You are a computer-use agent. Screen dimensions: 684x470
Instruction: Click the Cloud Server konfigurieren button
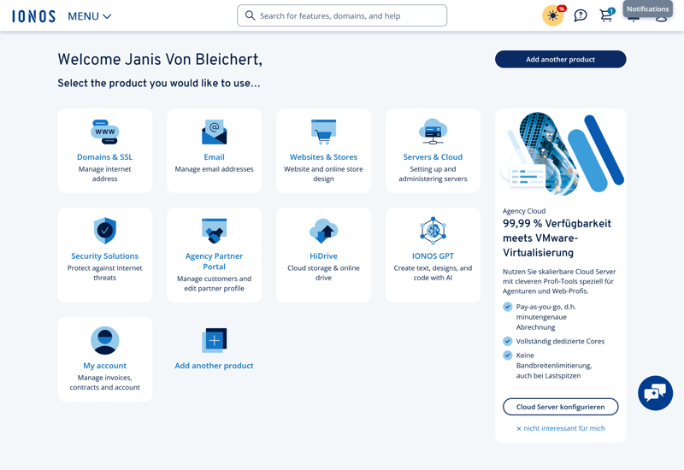pos(560,407)
